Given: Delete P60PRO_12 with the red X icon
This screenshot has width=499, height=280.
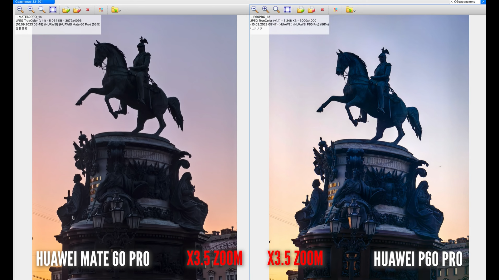Looking at the screenshot, I should [322, 10].
